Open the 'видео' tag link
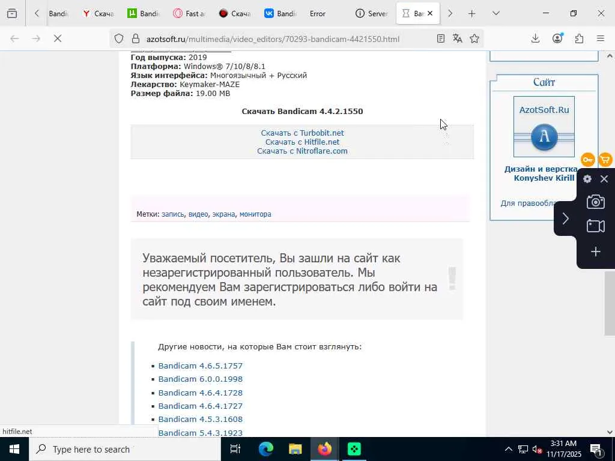 click(x=198, y=214)
